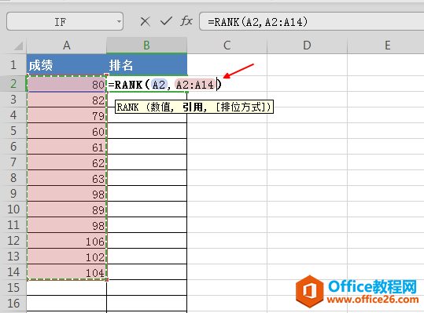
Task: Click 引用 argument in the RANK tooltip
Action: click(193, 107)
